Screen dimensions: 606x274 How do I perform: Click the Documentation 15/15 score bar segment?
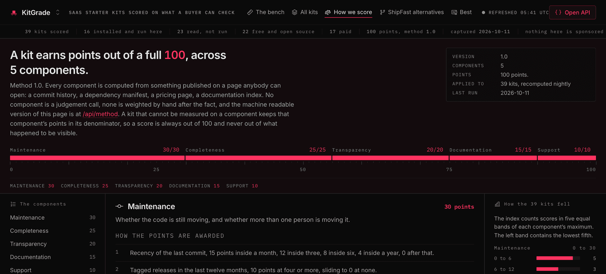coord(493,158)
